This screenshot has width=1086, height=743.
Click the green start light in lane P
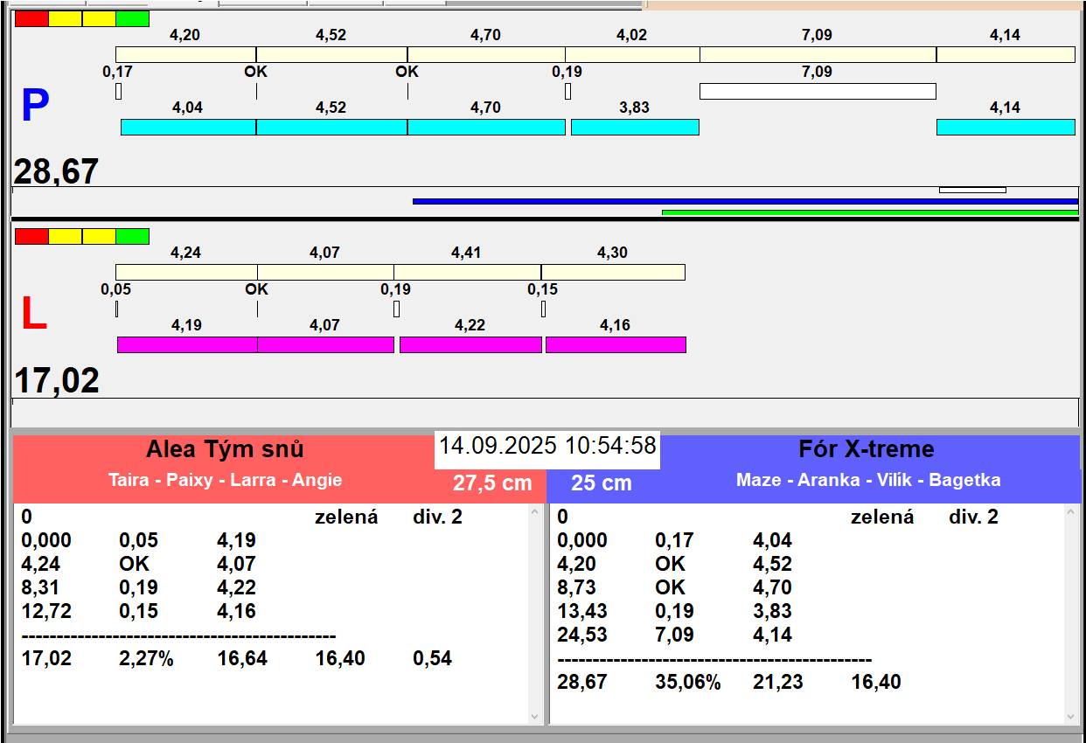(x=132, y=18)
